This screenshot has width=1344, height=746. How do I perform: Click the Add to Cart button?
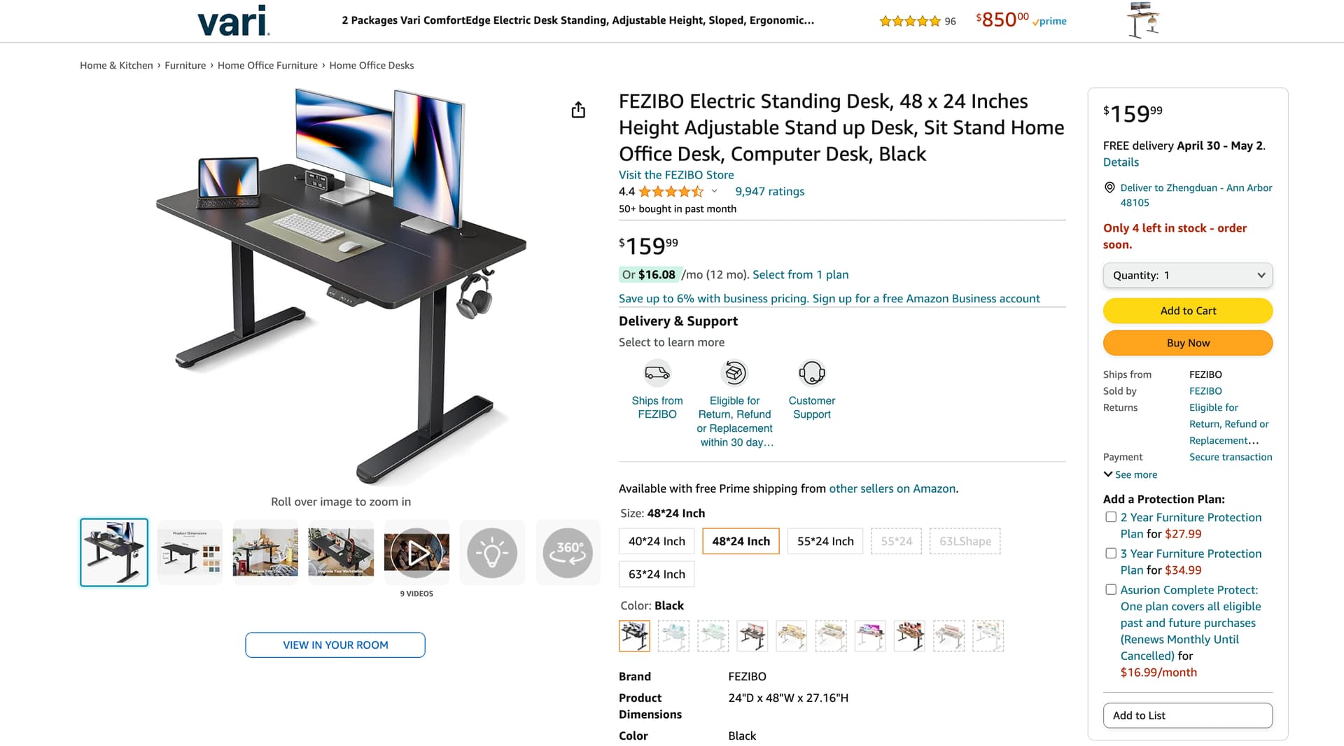(1188, 311)
